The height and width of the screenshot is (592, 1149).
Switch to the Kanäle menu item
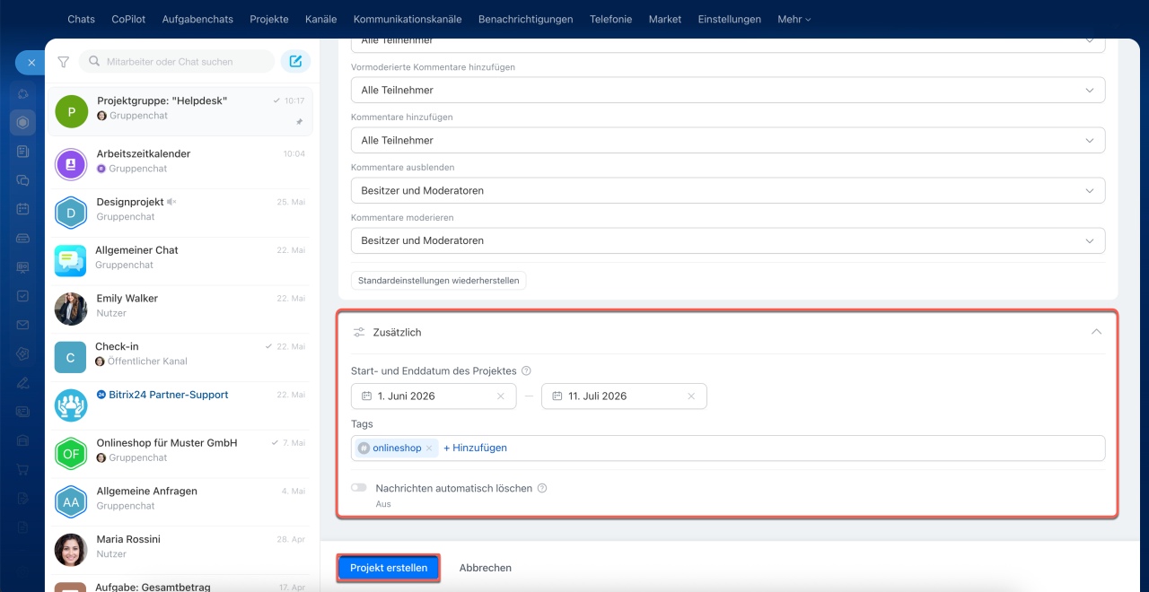[321, 19]
